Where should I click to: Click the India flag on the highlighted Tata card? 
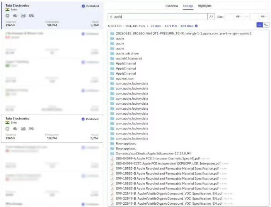coord(7,10)
